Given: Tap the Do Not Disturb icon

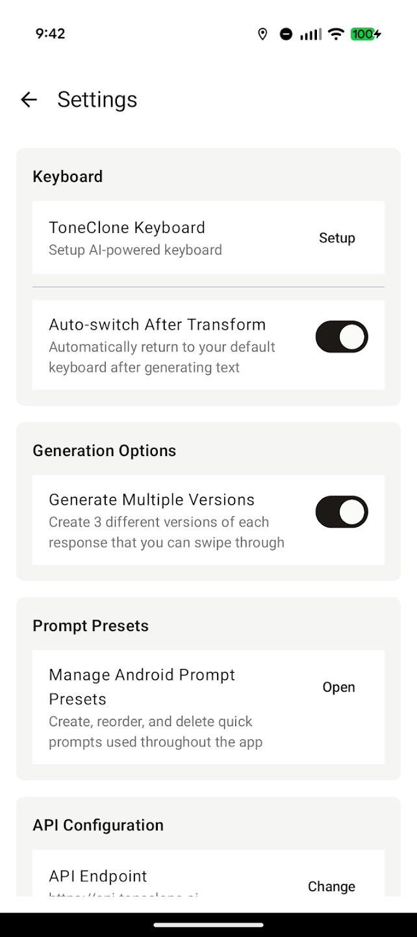Looking at the screenshot, I should click(286, 34).
